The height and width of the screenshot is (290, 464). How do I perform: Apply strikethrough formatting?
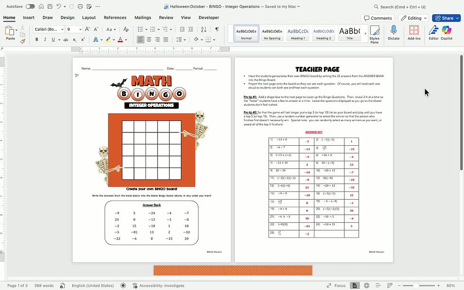click(x=66, y=40)
